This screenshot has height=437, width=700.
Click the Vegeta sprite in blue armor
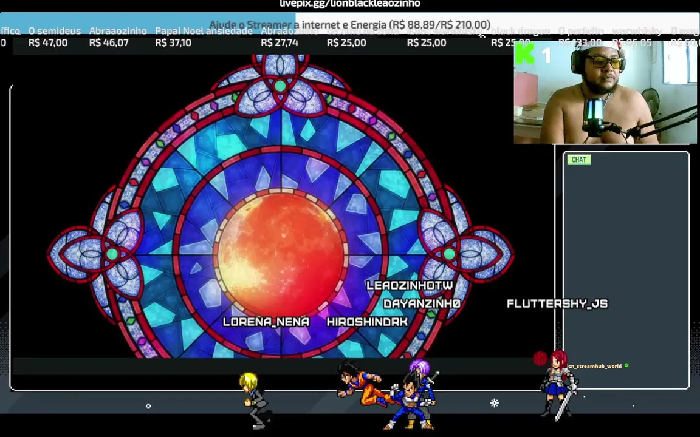click(x=409, y=400)
